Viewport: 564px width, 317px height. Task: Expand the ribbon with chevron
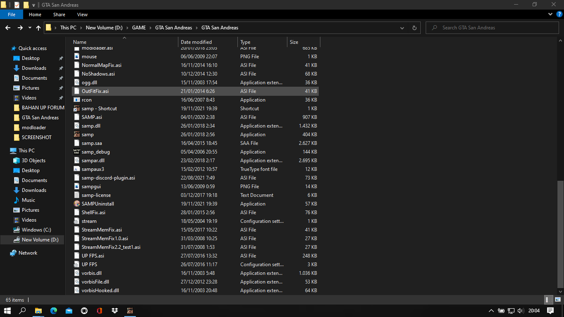551,15
